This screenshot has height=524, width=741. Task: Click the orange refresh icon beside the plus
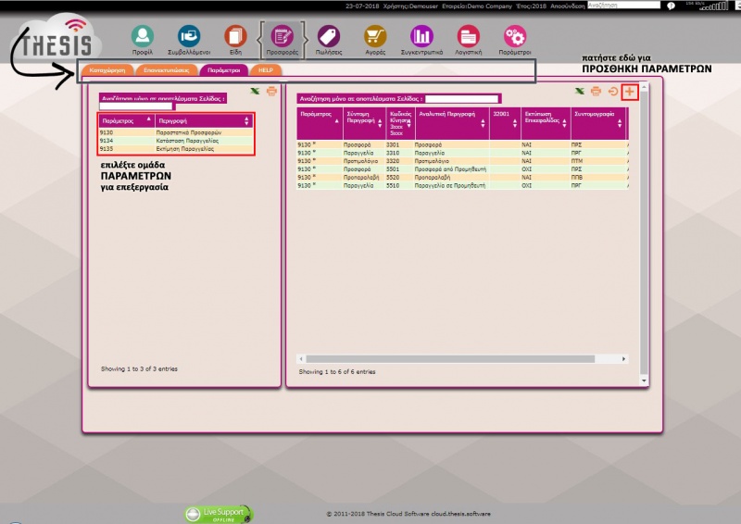coord(612,92)
